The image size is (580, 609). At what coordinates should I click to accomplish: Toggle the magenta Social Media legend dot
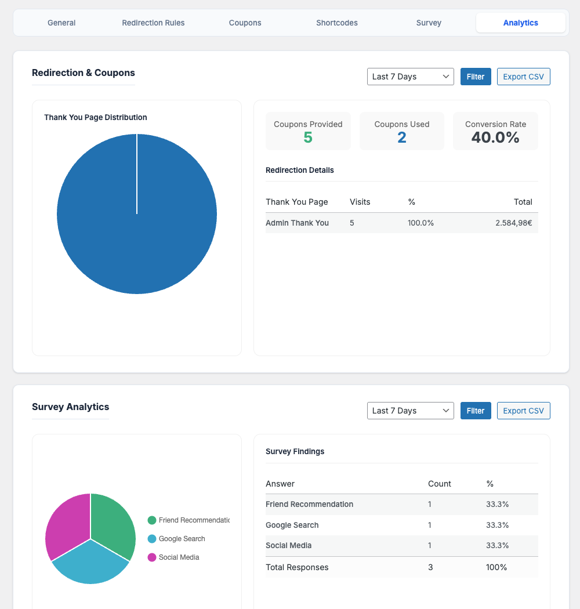[152, 557]
